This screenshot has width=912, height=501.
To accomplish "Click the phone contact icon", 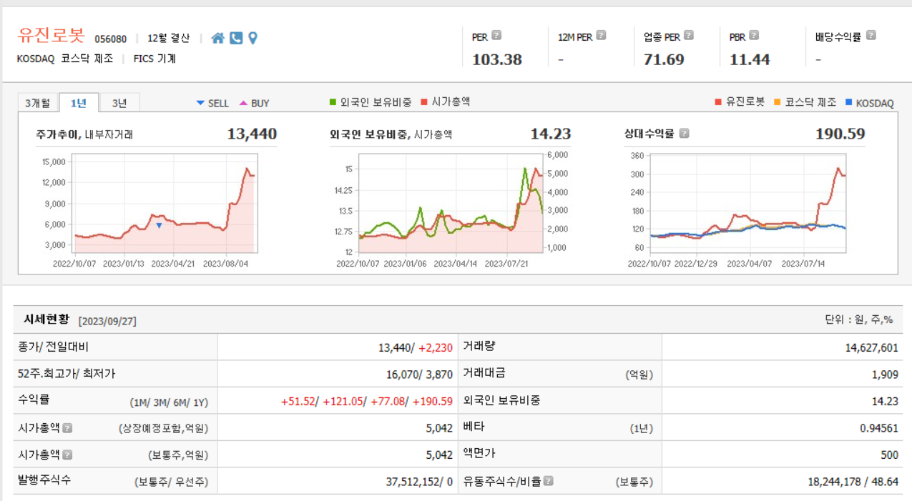I will point(236,38).
